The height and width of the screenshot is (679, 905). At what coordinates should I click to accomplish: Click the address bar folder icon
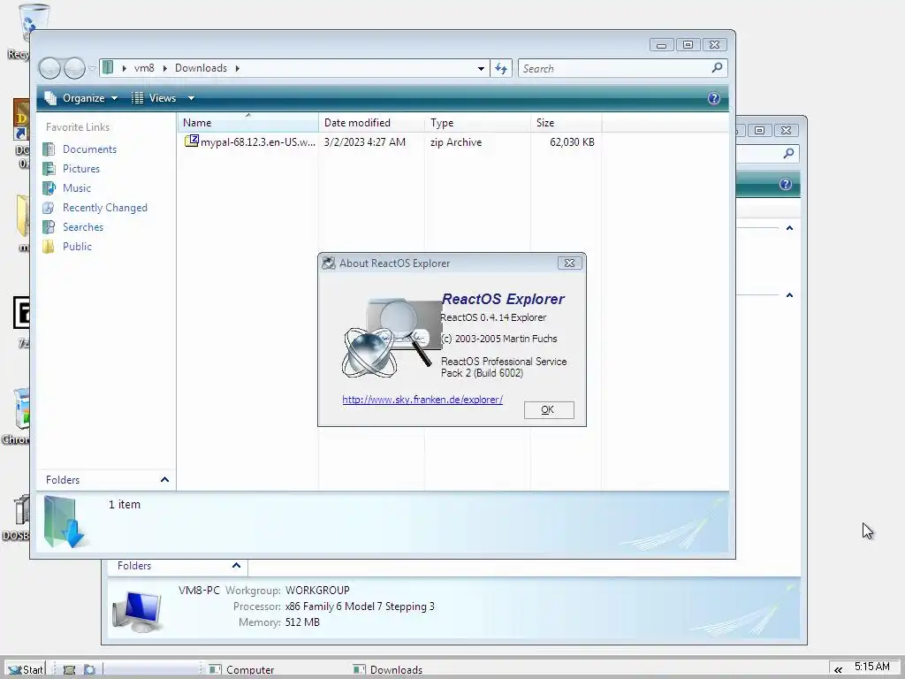[107, 67]
